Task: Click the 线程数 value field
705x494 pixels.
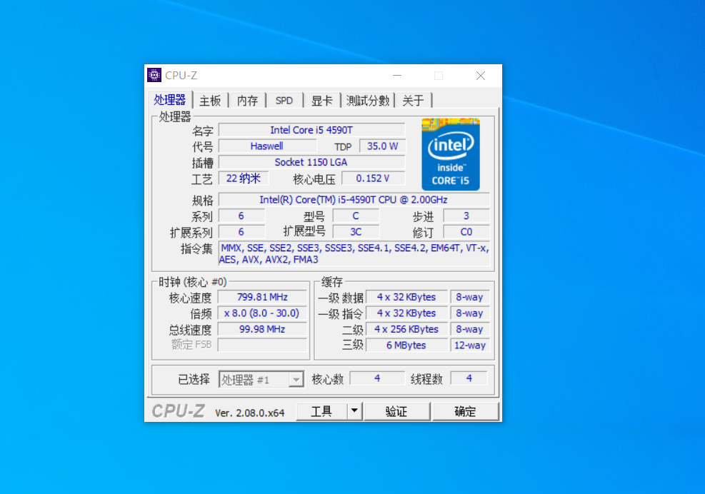Action: click(469, 378)
